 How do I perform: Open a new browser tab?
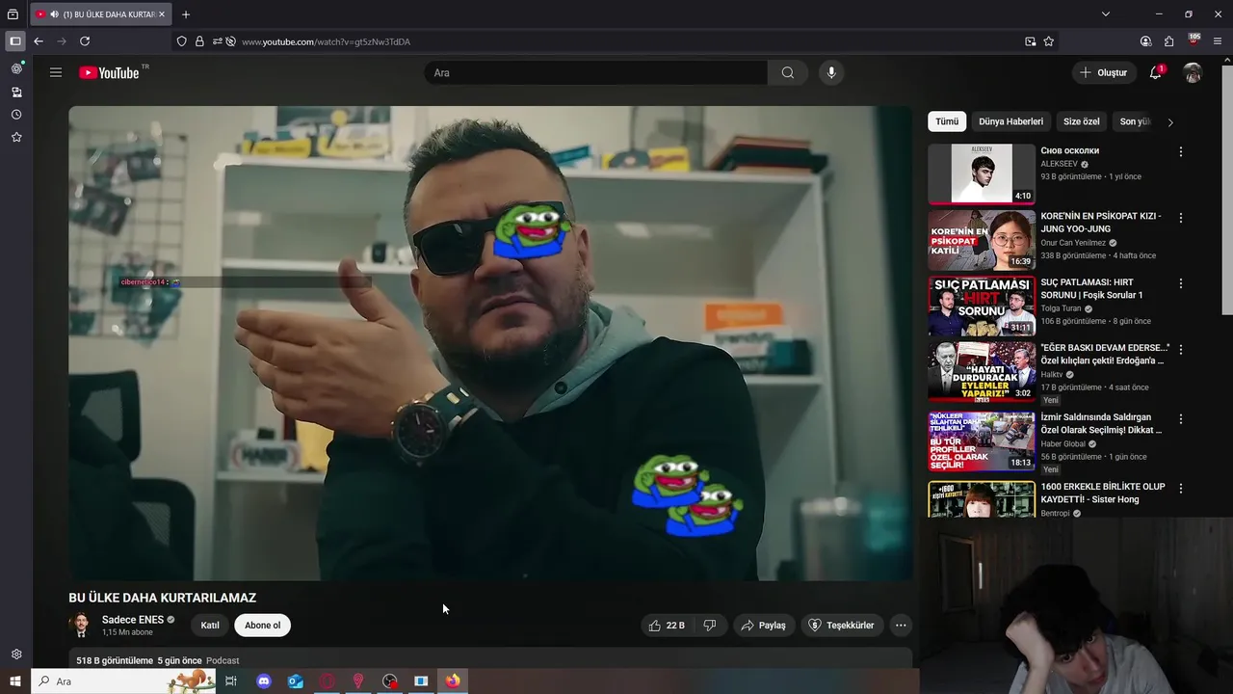(186, 14)
